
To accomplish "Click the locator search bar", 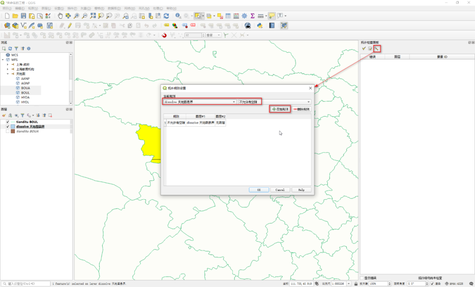I will point(26,283).
